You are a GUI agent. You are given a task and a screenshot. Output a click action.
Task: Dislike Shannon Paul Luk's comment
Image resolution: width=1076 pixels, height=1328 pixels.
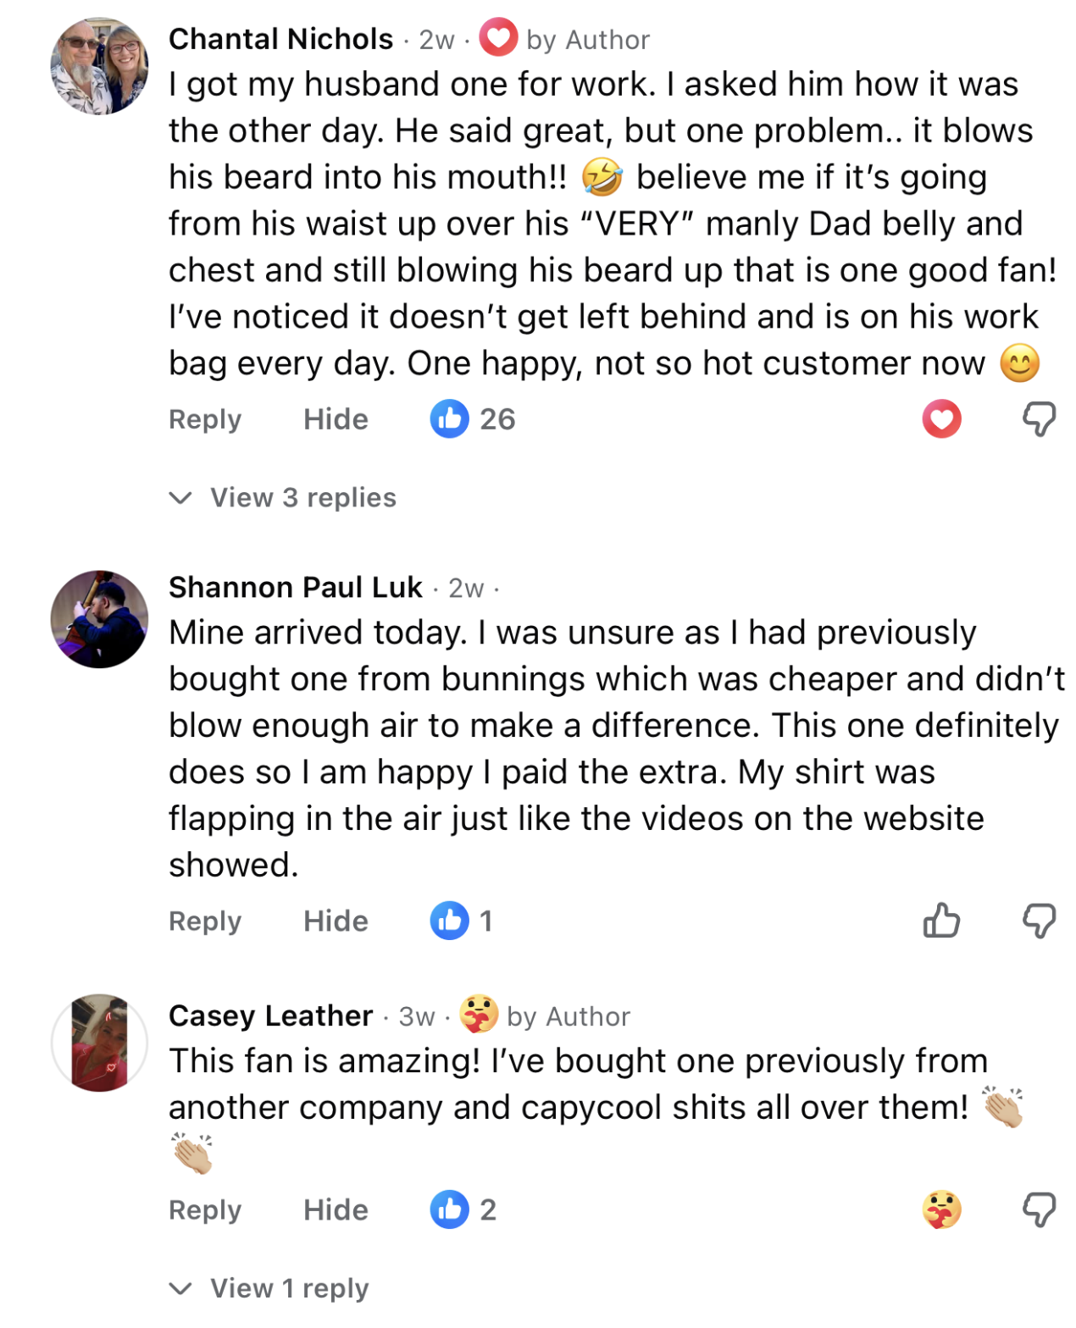pos(1039,921)
